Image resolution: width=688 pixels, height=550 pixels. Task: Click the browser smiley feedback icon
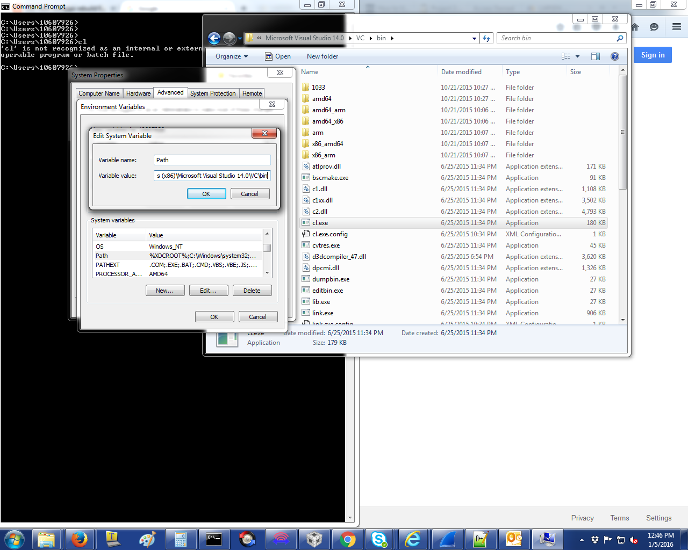click(x=654, y=27)
